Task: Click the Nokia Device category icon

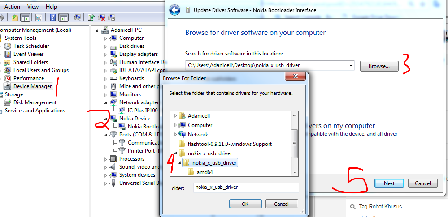Action: click(113, 118)
